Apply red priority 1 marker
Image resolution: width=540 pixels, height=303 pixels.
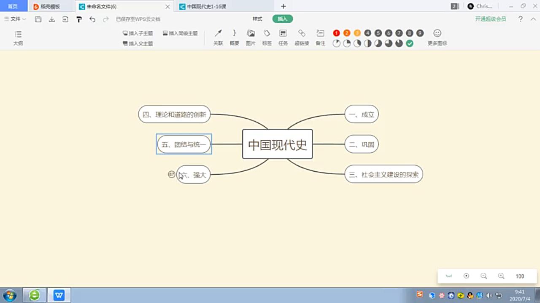(x=336, y=33)
